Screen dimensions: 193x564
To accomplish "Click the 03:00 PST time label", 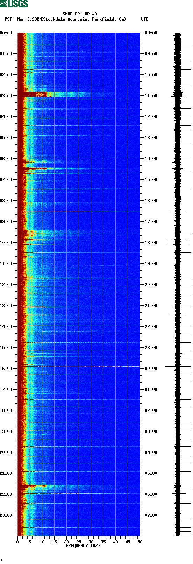I will pyautogui.click(x=6, y=96).
